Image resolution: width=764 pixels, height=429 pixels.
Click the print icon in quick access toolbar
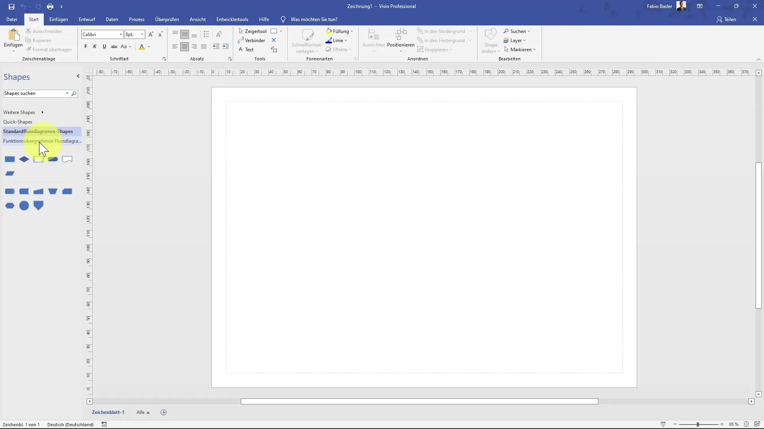pyautogui.click(x=50, y=6)
